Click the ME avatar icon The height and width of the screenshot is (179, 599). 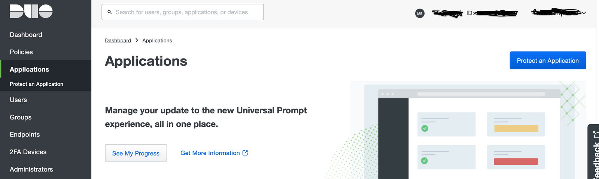click(420, 13)
